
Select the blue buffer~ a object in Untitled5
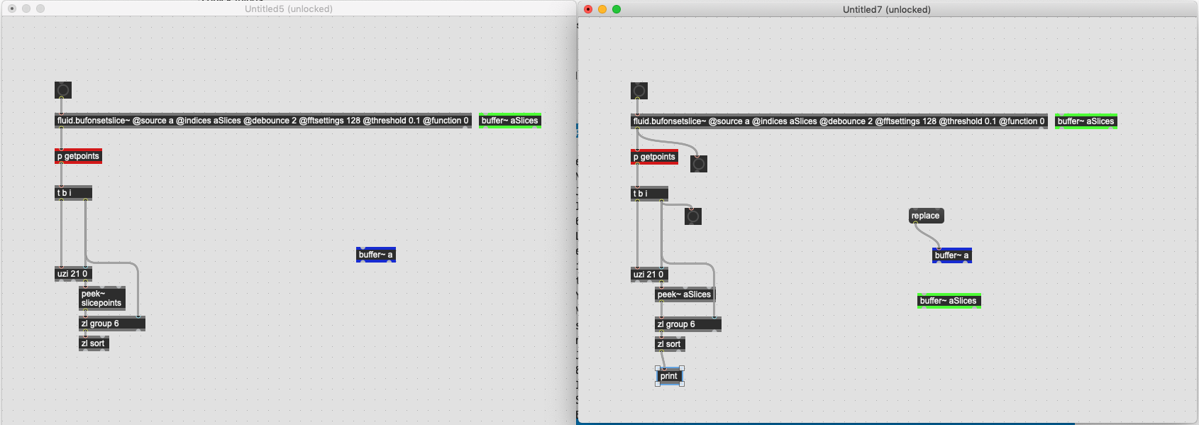[375, 255]
